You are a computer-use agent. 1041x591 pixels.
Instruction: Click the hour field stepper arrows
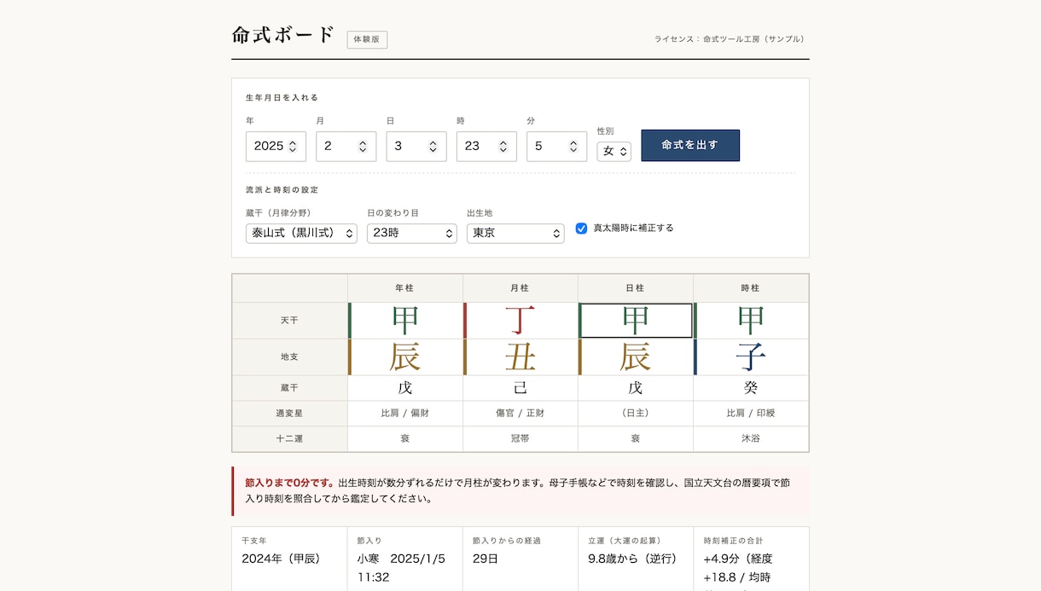tap(503, 146)
